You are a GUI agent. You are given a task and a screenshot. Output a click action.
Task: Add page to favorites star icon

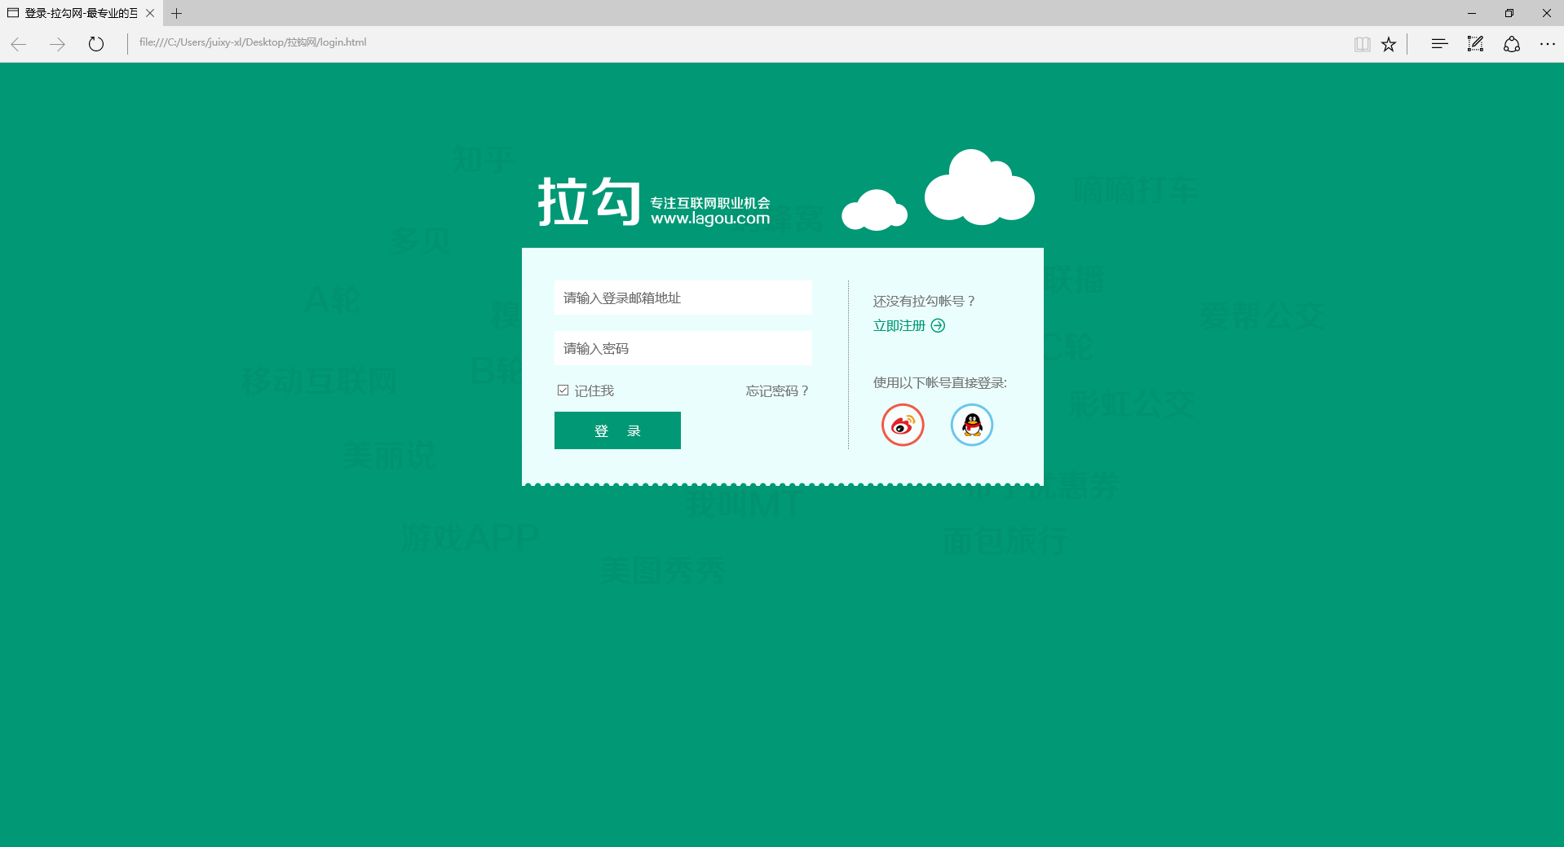(1389, 44)
